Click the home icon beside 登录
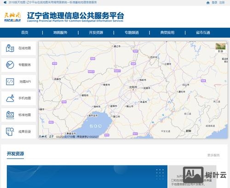 click(x=208, y=3)
